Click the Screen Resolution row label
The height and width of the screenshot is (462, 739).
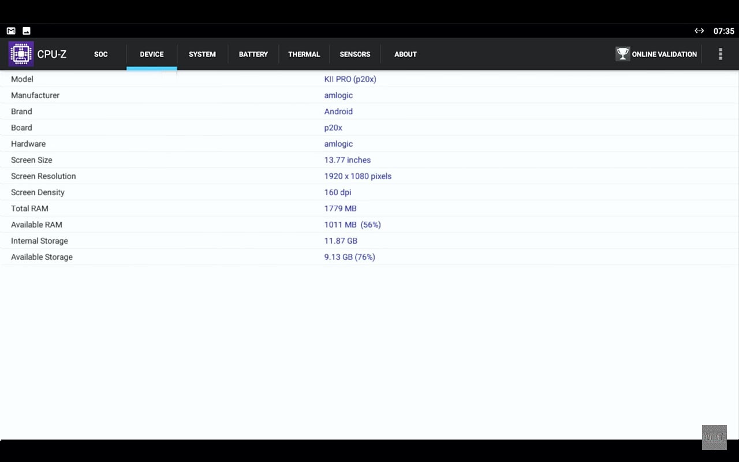pos(43,176)
